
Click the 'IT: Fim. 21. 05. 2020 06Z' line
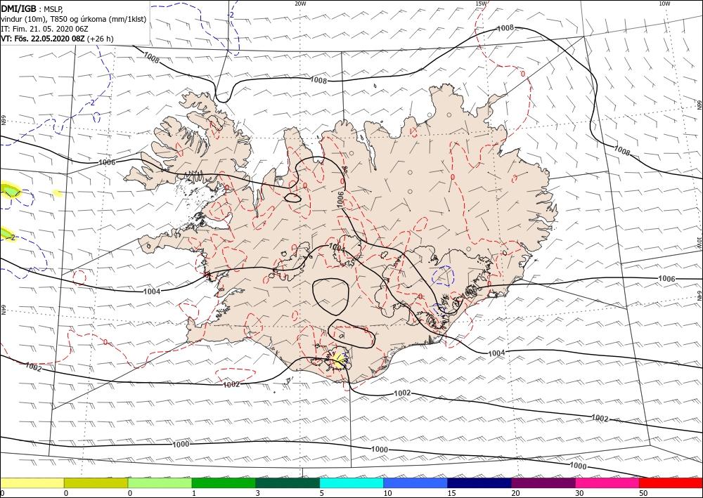point(44,29)
